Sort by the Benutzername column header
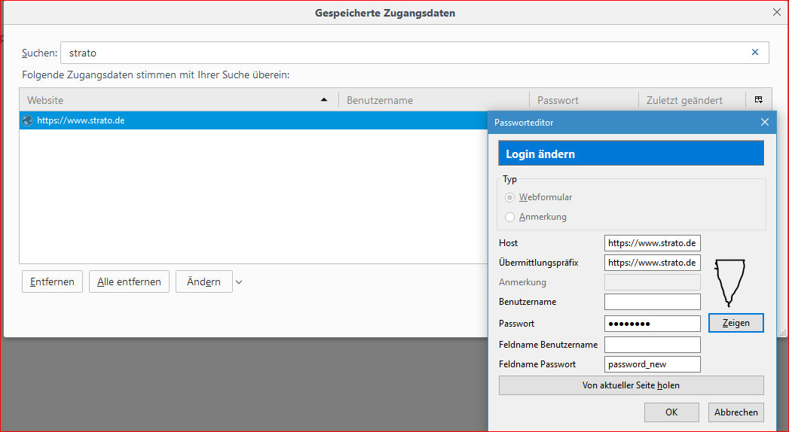This screenshot has width=789, height=432. click(x=434, y=100)
